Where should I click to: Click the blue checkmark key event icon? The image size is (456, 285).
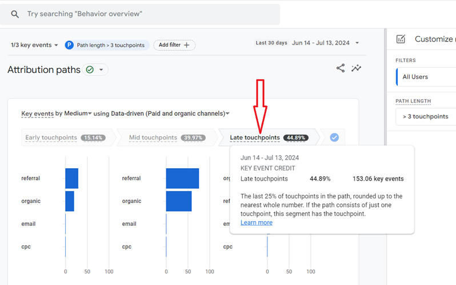pos(334,137)
